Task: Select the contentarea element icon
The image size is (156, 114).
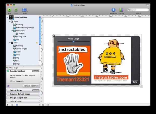Action: point(14,31)
